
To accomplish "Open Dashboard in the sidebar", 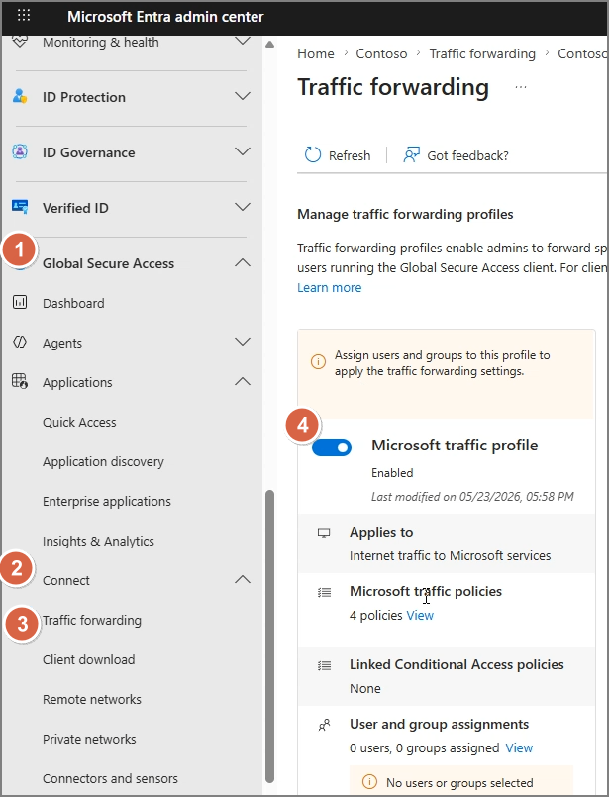I will [x=73, y=303].
